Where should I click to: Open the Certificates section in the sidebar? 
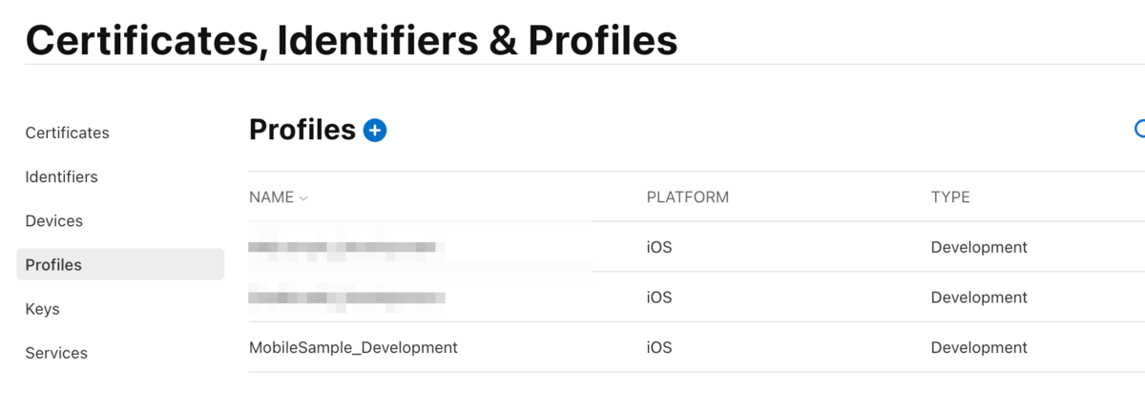(67, 133)
